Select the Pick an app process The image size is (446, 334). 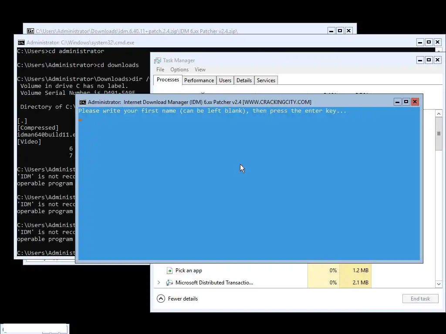tap(189, 271)
